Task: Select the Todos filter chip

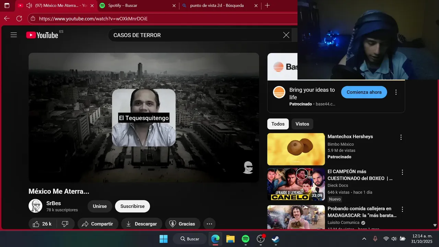Action: (x=278, y=124)
